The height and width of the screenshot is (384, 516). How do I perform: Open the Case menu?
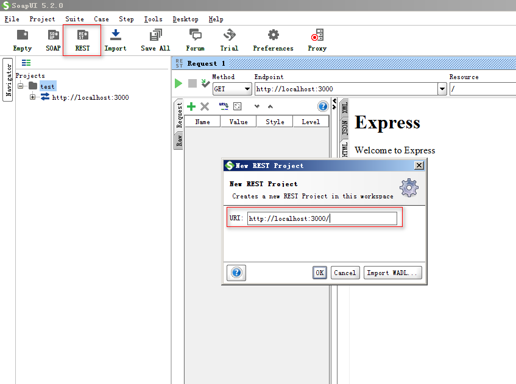click(x=101, y=19)
